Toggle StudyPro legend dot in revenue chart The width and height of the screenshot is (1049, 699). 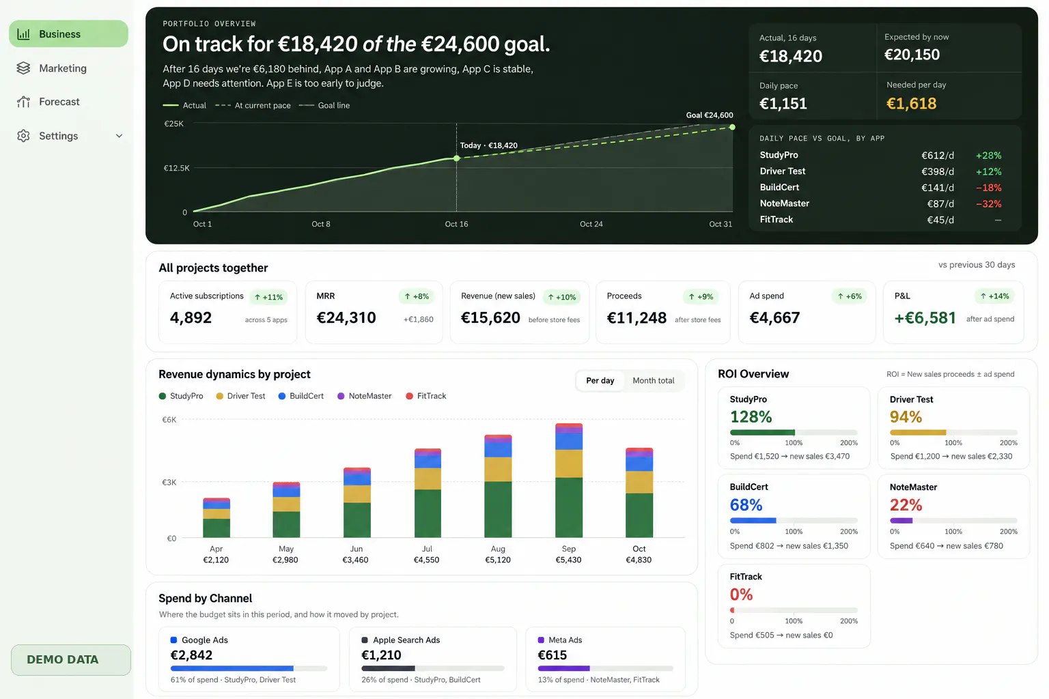click(x=163, y=396)
